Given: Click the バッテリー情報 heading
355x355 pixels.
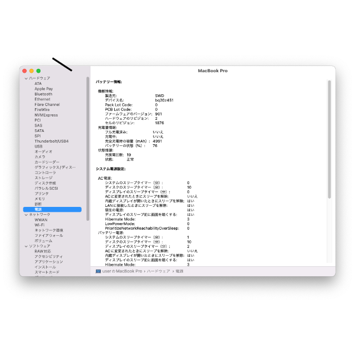Looking at the screenshot, I should click(x=109, y=82).
